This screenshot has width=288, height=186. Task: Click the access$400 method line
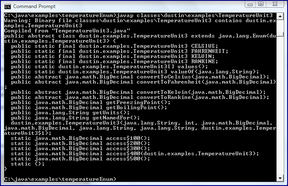coord(135,154)
